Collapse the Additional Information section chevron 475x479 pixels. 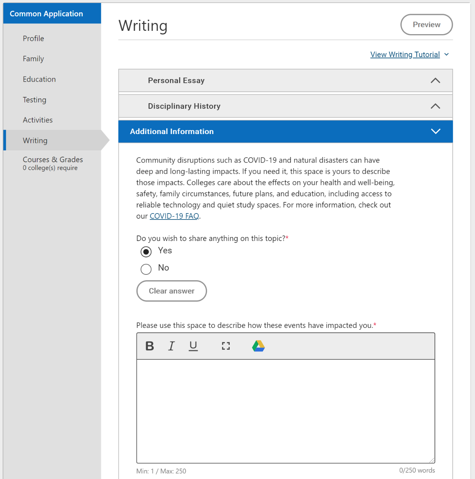(435, 131)
